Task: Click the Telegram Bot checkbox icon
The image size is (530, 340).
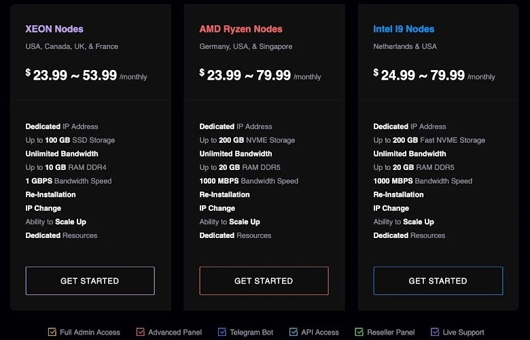Action: 222,333
